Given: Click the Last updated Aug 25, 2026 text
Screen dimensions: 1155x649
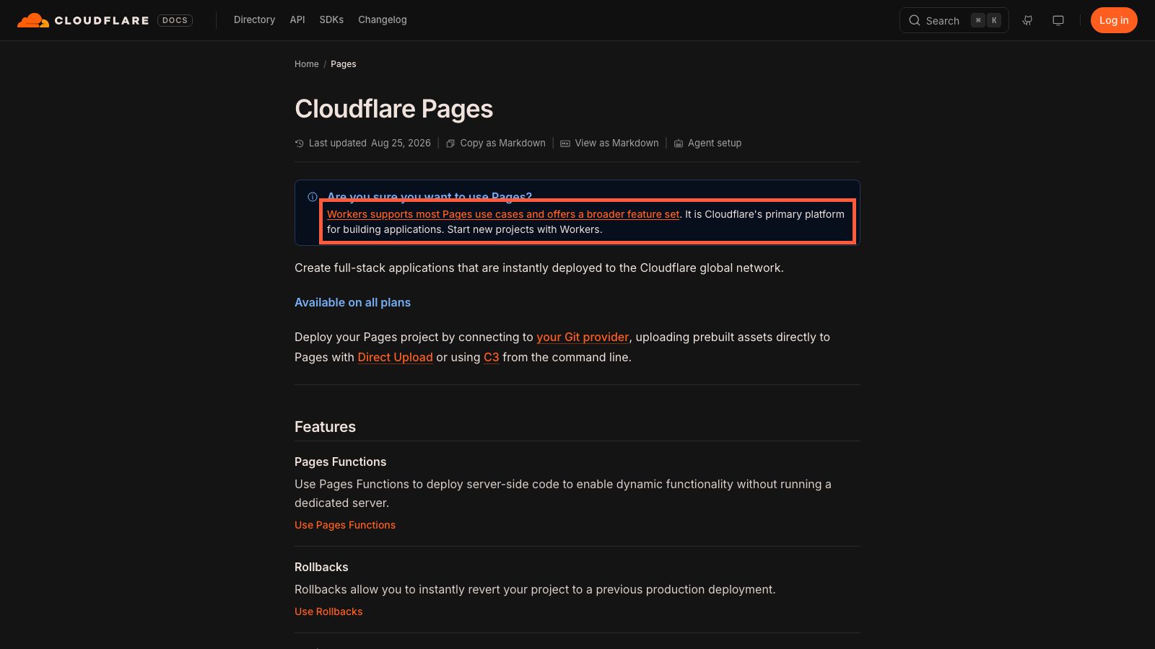Looking at the screenshot, I should (x=370, y=143).
